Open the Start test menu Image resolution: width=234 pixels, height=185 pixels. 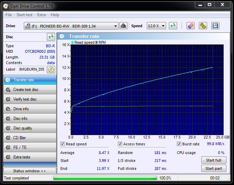pos(24,15)
